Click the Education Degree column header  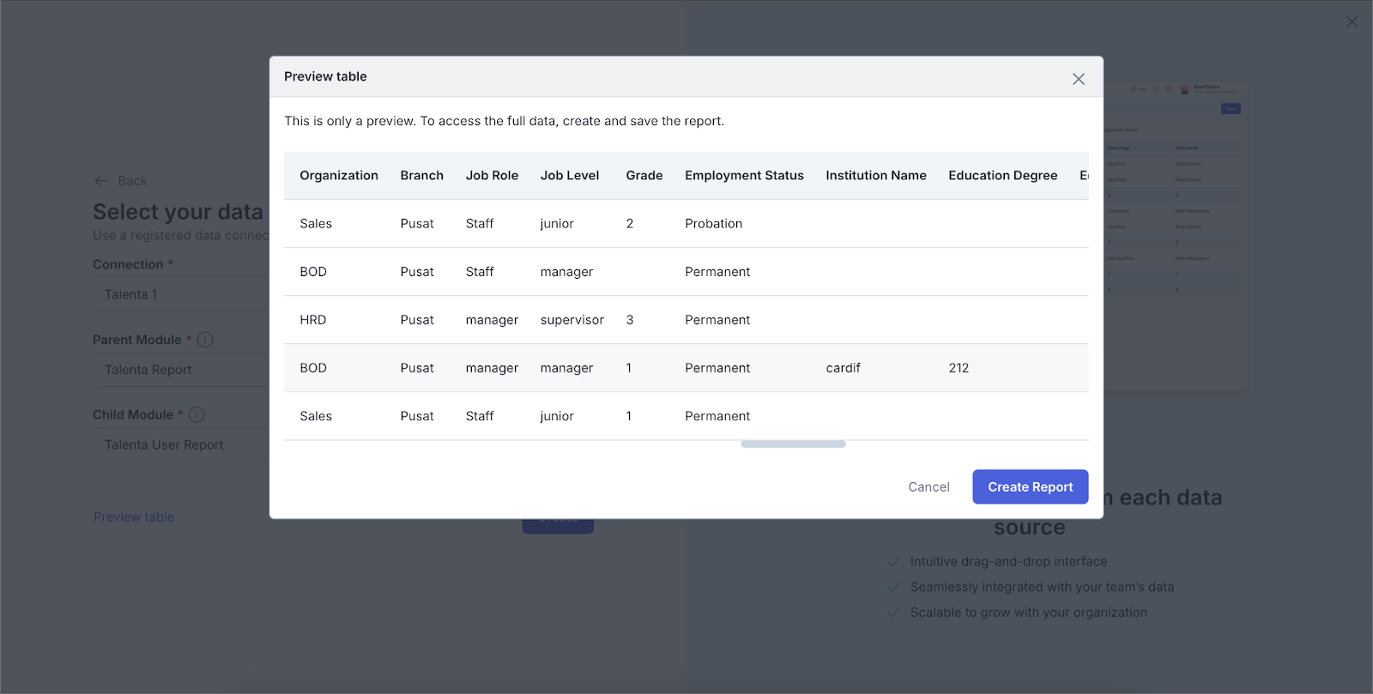click(1002, 175)
